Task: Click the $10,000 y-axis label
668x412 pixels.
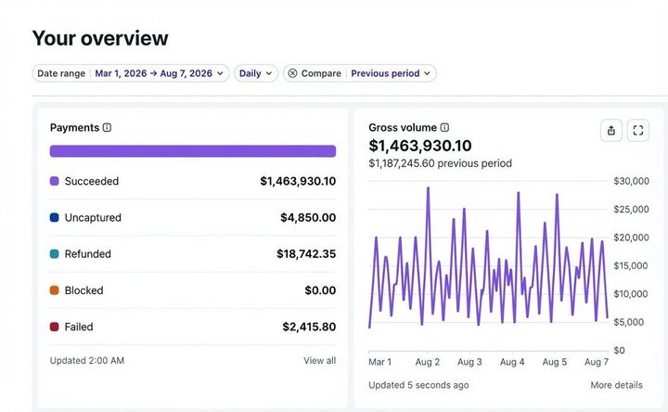Action: coord(631,294)
